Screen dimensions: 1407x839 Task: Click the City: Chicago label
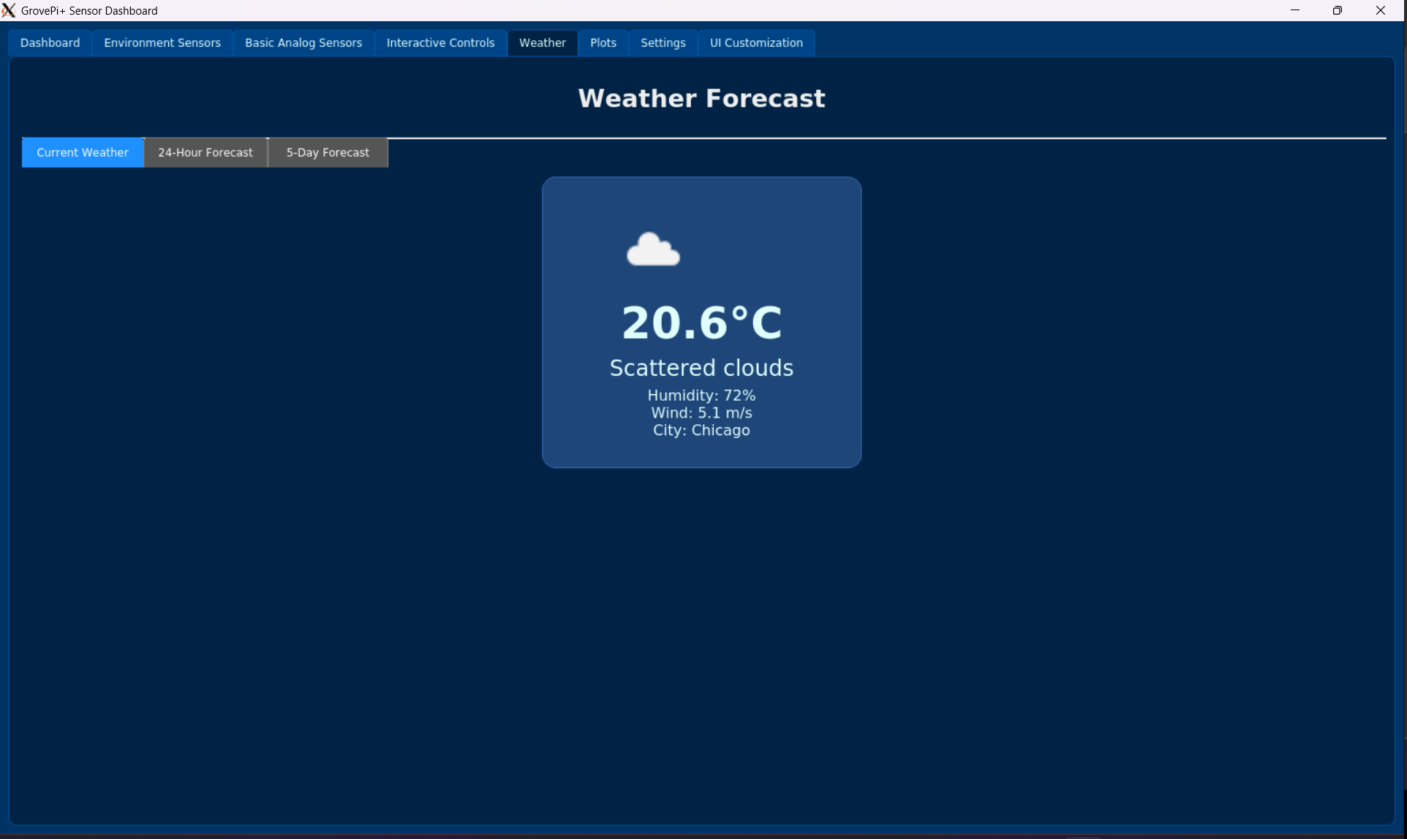pos(701,430)
